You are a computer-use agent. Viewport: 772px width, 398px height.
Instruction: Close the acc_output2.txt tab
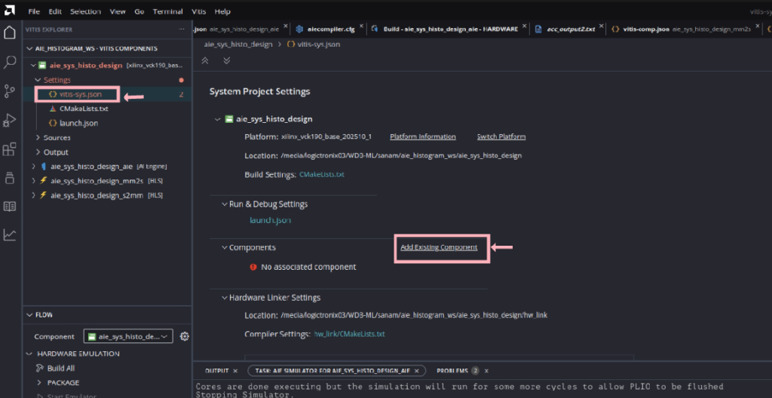[600, 26]
